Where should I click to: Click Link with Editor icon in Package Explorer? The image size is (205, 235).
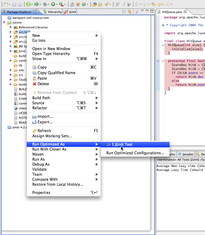pyautogui.click(x=130, y=12)
